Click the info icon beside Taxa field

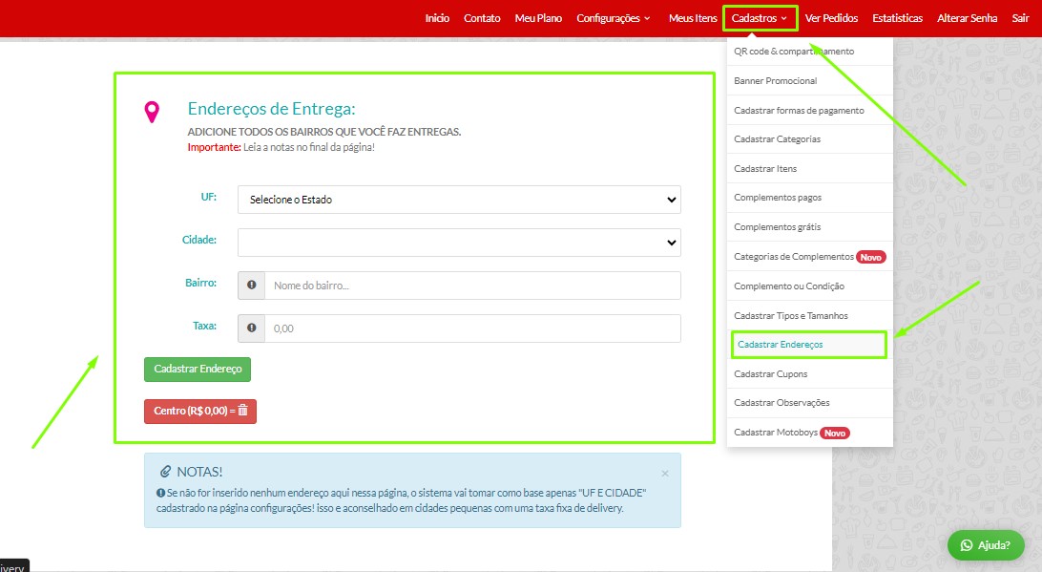click(252, 328)
